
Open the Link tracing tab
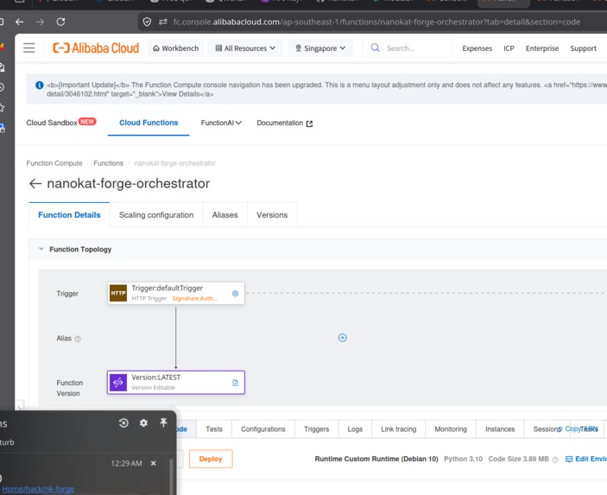point(398,429)
